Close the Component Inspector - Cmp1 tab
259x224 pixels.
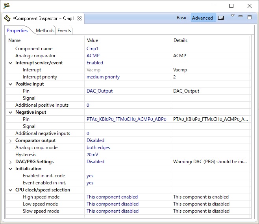(80, 18)
